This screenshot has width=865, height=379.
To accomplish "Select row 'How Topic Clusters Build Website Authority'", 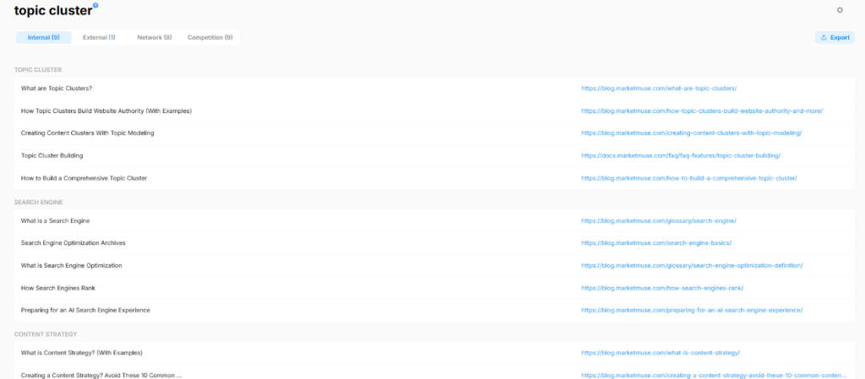I will pos(434,111).
